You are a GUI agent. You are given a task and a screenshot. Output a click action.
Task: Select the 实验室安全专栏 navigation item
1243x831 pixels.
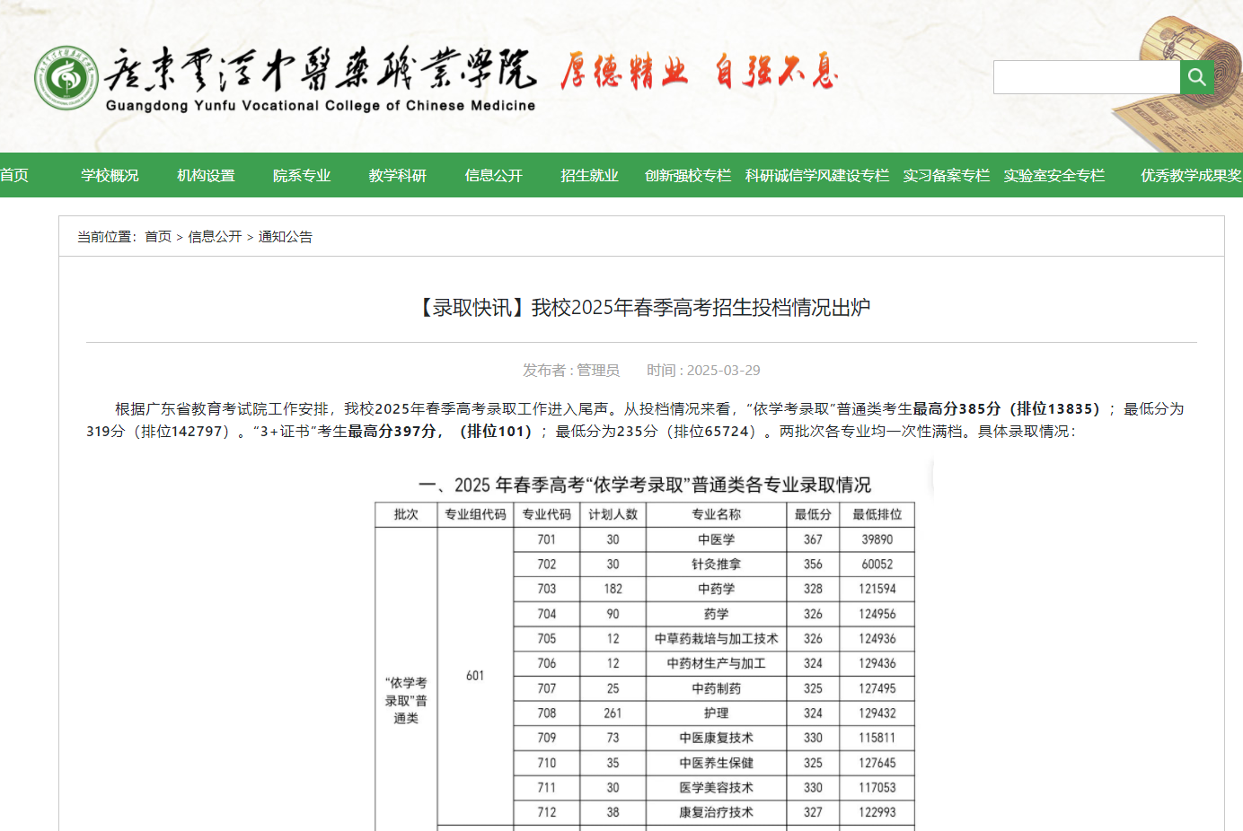click(1053, 176)
